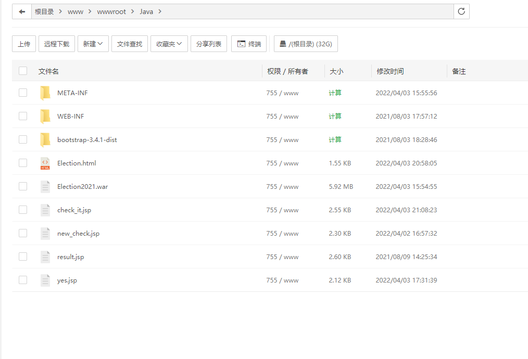Click the 5.92 MB size value
Image resolution: width=528 pixels, height=359 pixels.
(341, 187)
